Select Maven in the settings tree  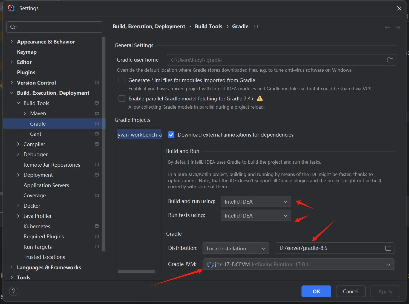pos(38,113)
